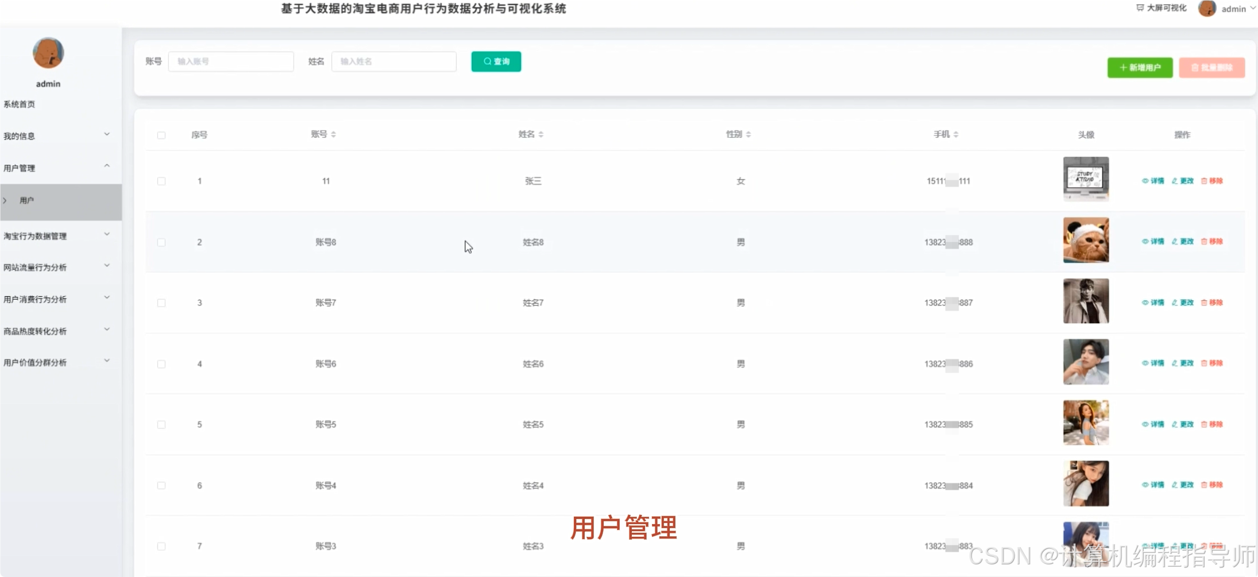Viewport: 1258px width, 577px height.
Task: Expand 我的信息 menu chevron
Action: click(107, 134)
